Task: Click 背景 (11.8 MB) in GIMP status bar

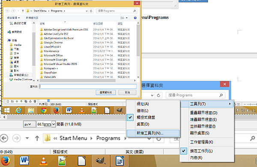Action: click(69, 124)
